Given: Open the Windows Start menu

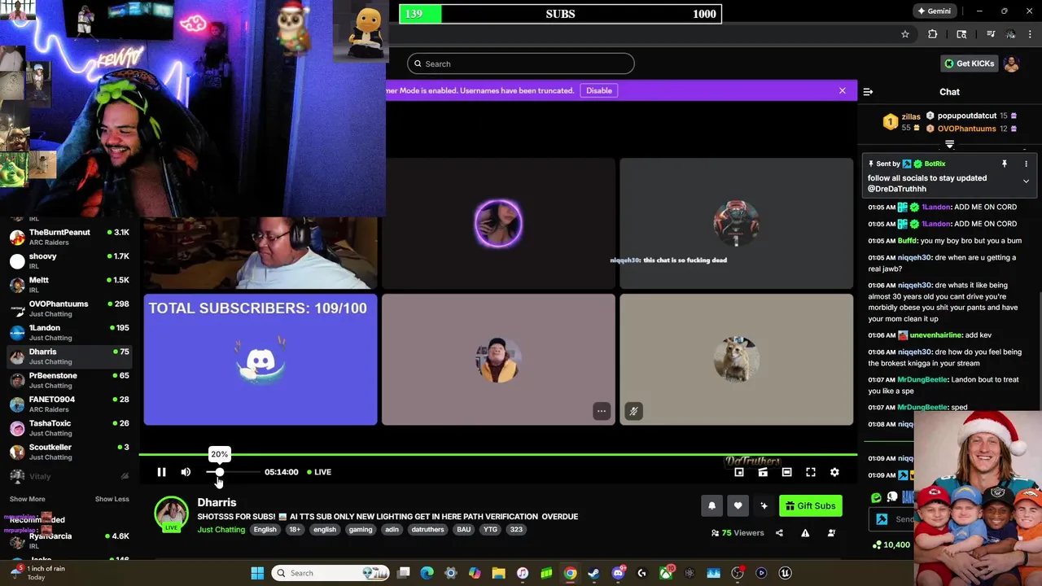Looking at the screenshot, I should (257, 573).
